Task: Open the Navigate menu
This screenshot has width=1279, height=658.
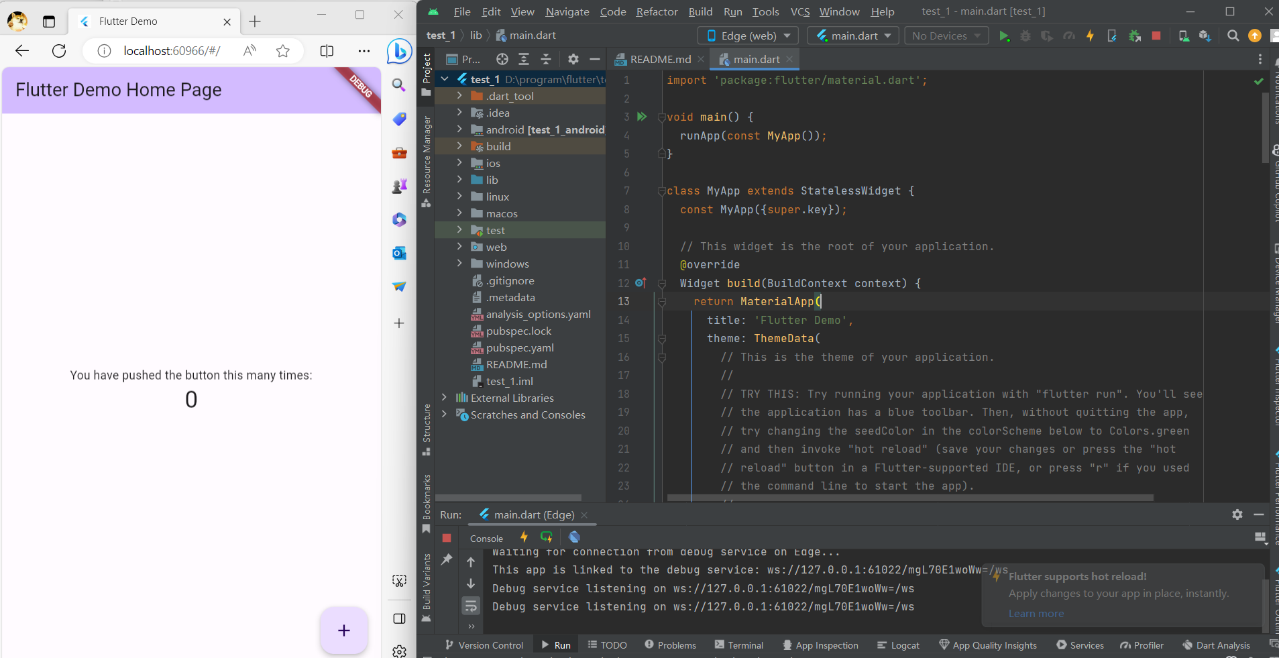Action: [567, 11]
